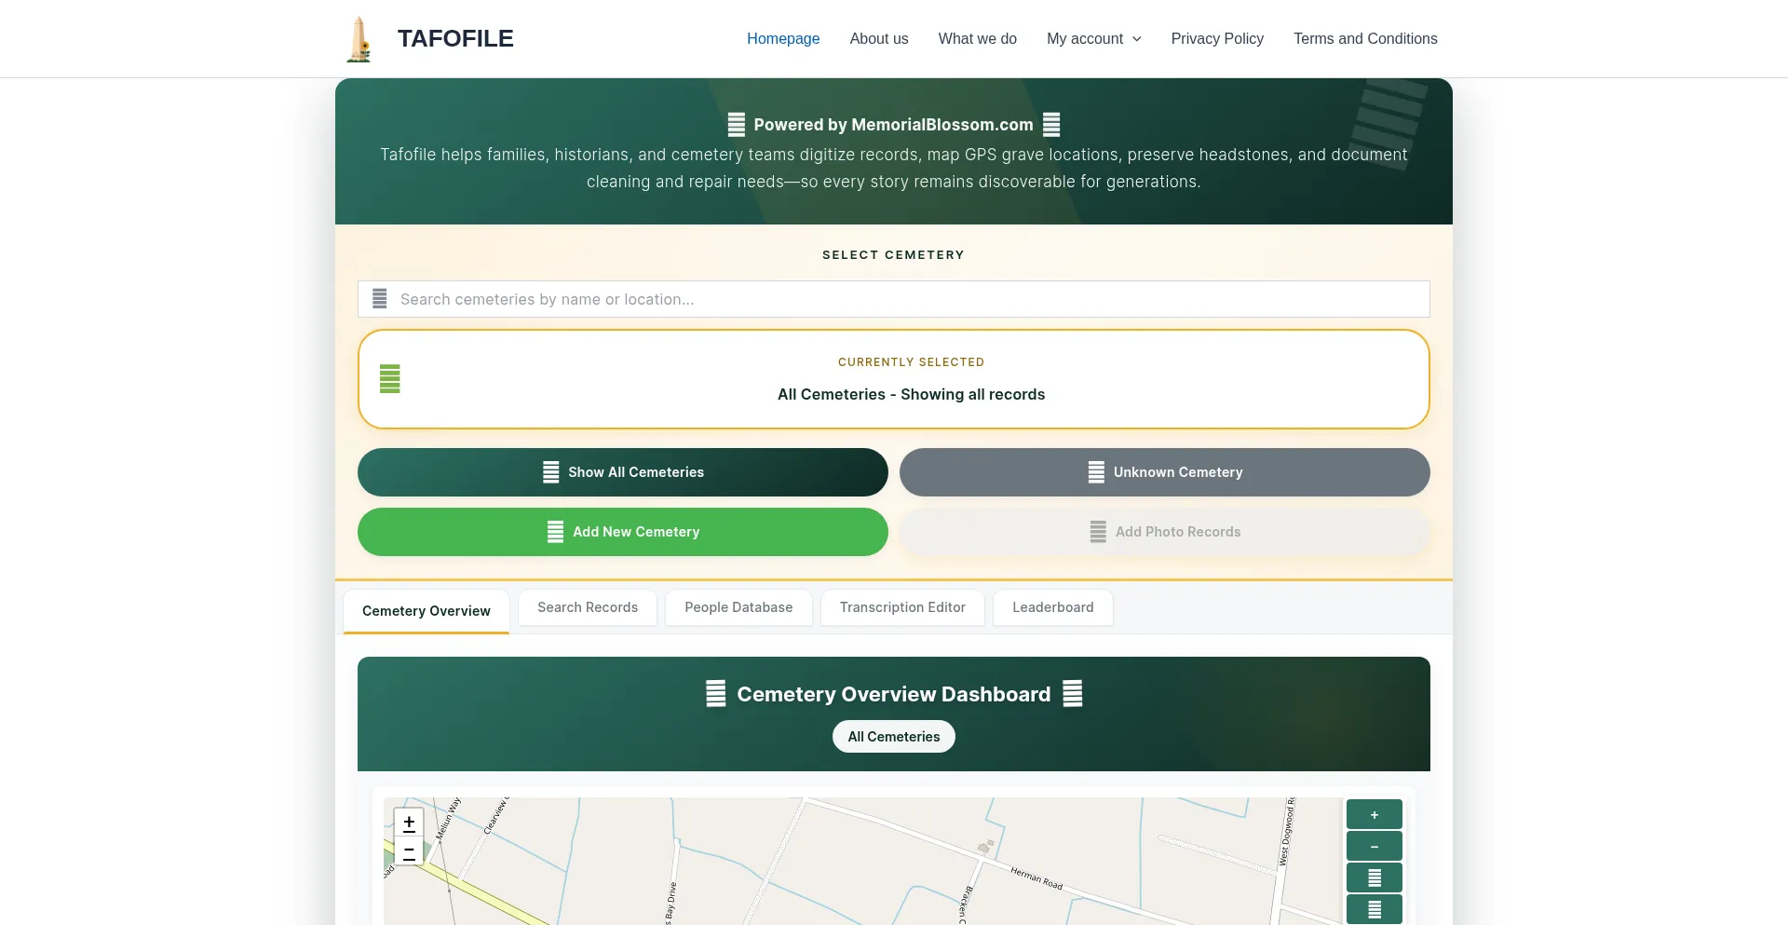Open the People Database tab

point(738,607)
